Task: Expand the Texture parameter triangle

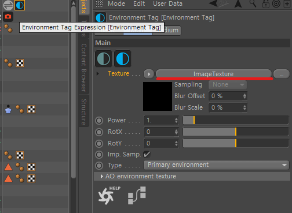Action: [97, 74]
